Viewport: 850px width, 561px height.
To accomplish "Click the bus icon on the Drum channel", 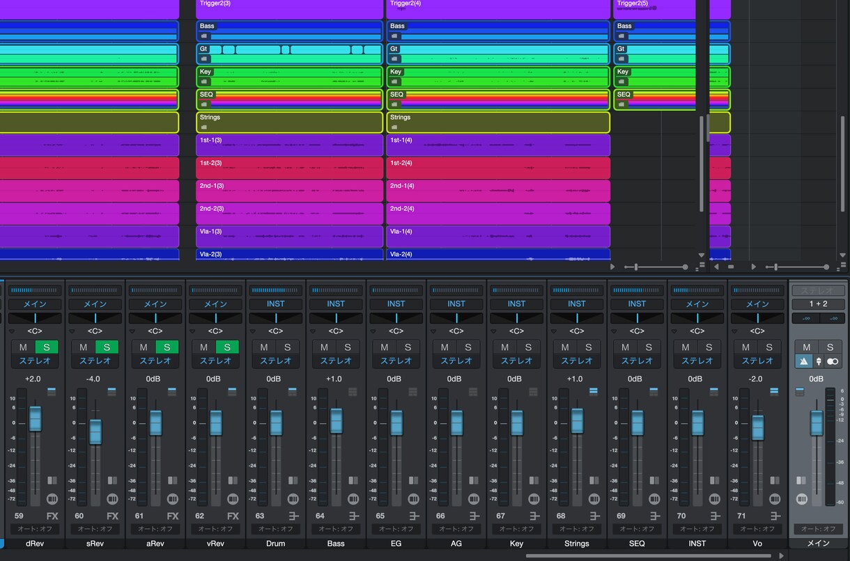I will pos(293,516).
